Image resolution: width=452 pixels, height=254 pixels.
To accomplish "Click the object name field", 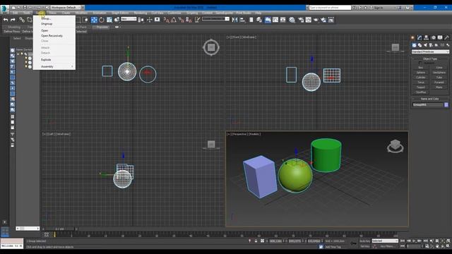I will tap(428, 105).
